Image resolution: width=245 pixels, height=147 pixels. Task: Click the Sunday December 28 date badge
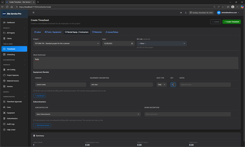click(201, 13)
